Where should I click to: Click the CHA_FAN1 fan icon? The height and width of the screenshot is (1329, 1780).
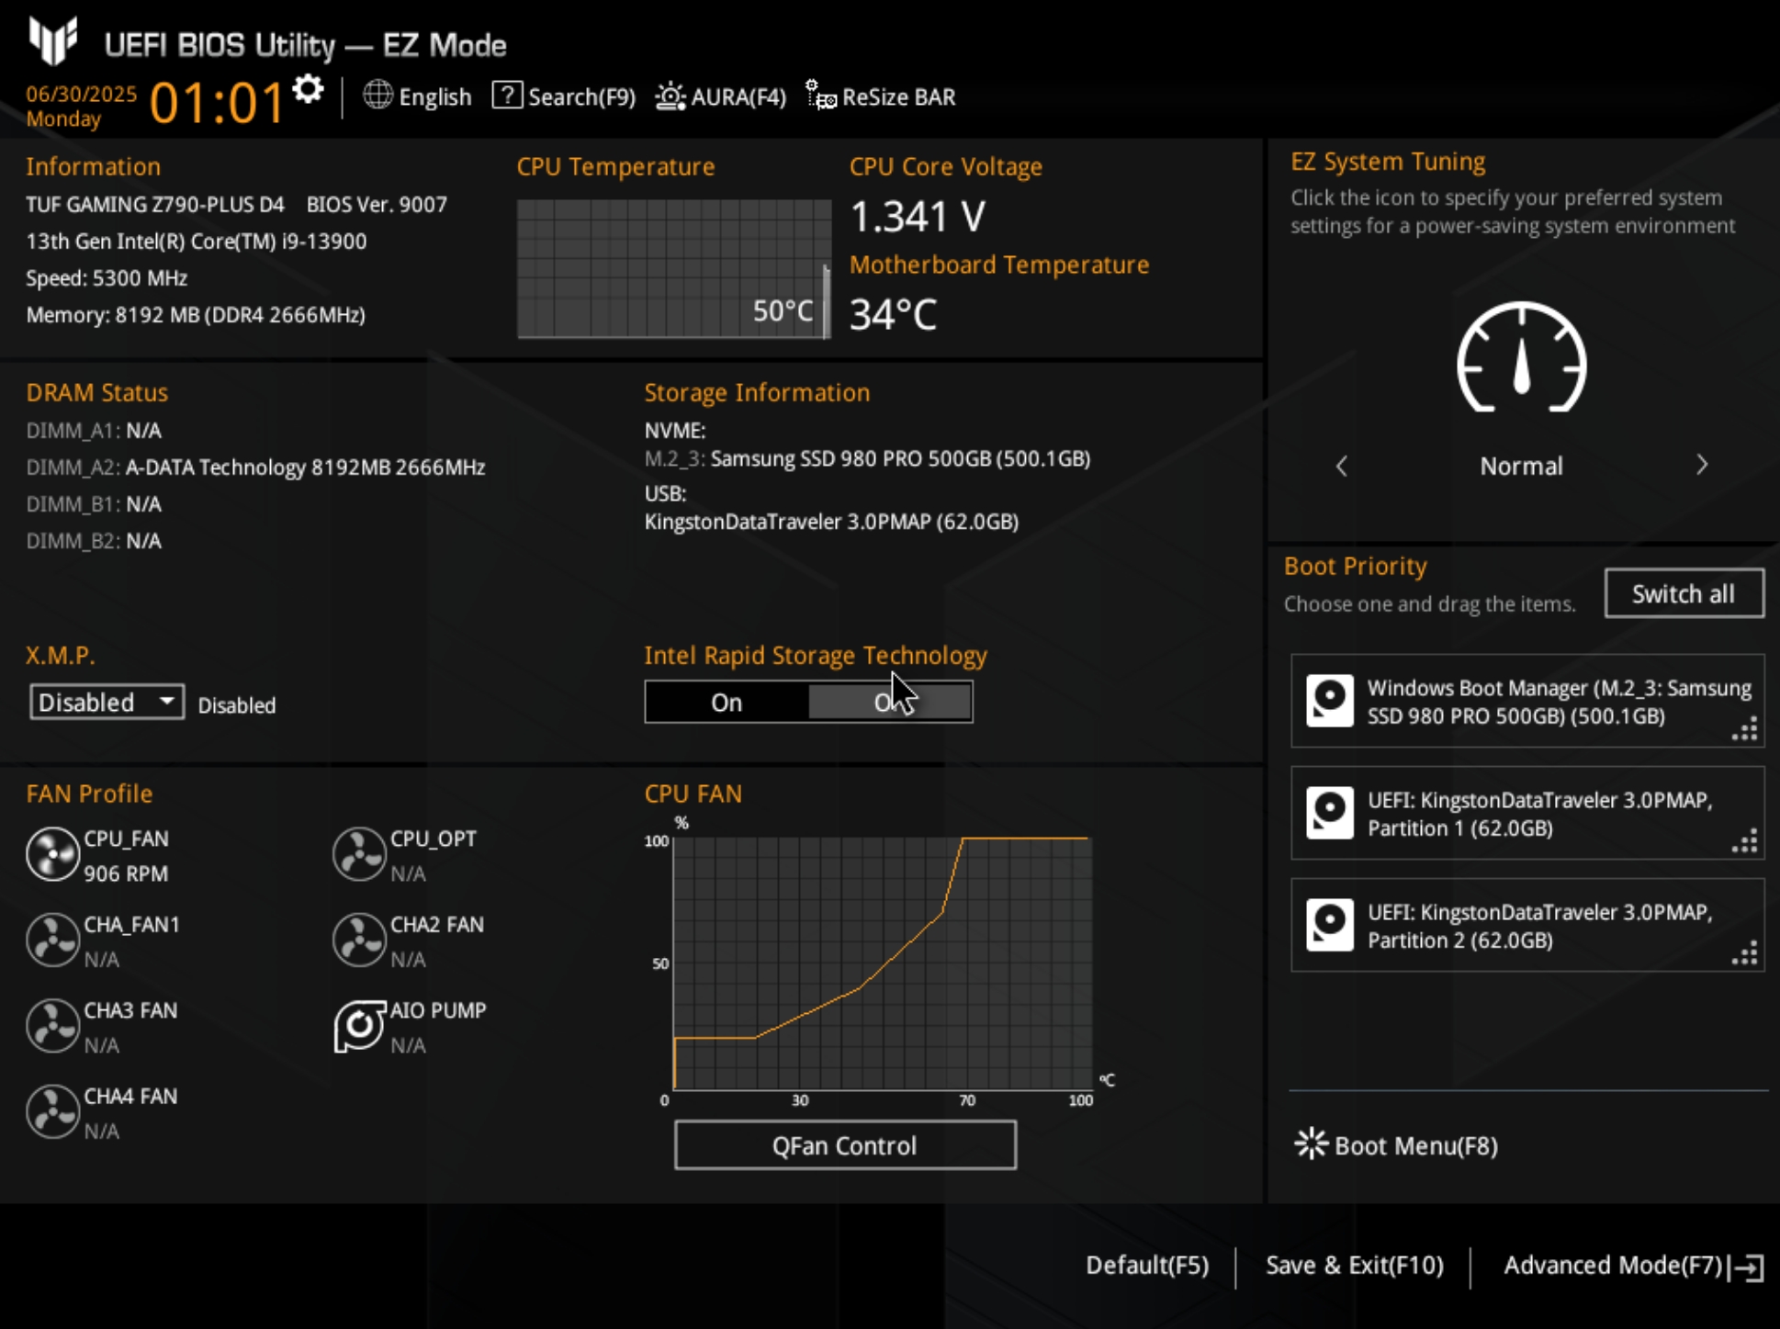click(52, 940)
